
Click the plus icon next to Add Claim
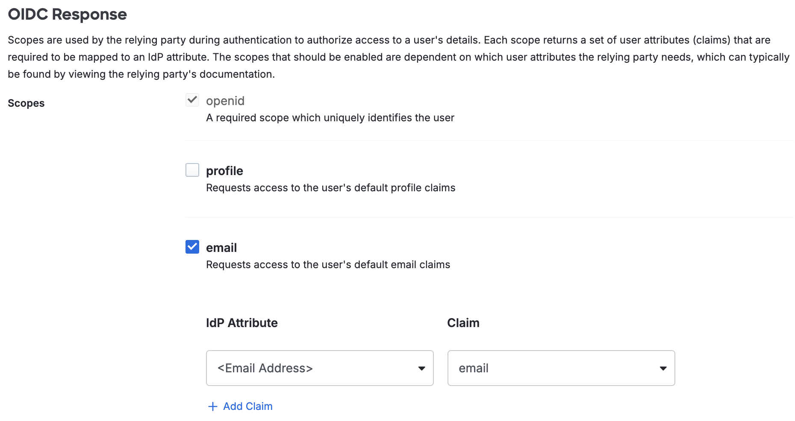212,406
